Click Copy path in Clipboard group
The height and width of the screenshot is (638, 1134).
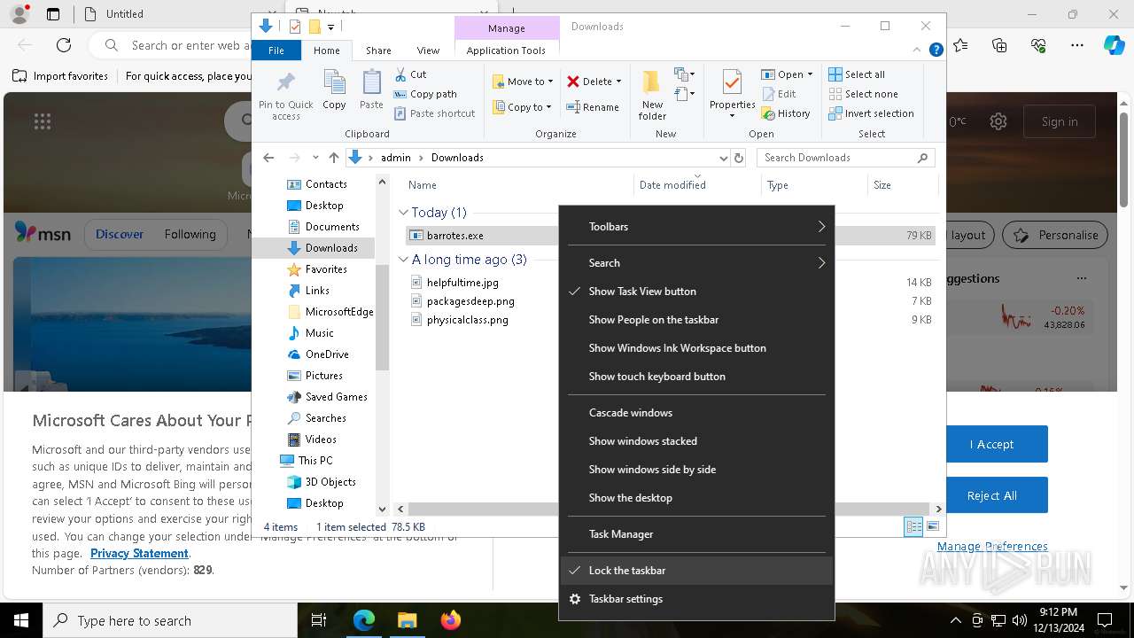(425, 94)
